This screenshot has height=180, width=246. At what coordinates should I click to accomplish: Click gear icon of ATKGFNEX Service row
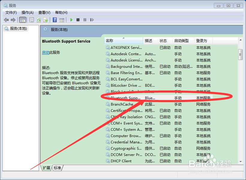108,47
